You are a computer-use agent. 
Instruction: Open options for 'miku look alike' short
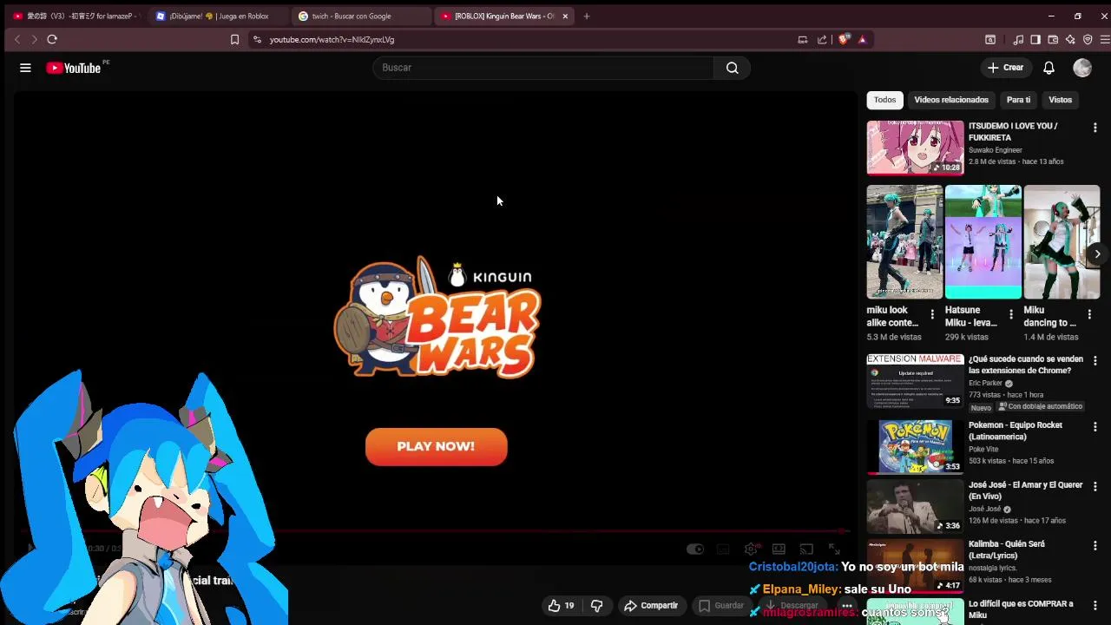click(x=932, y=314)
